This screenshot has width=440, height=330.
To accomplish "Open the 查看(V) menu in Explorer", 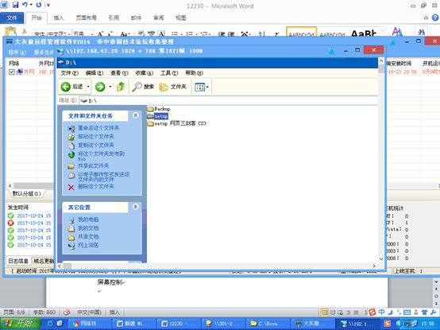I will (119, 73).
